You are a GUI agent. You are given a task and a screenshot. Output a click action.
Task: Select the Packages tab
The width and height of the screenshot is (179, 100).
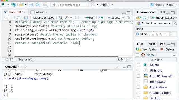point(162,44)
